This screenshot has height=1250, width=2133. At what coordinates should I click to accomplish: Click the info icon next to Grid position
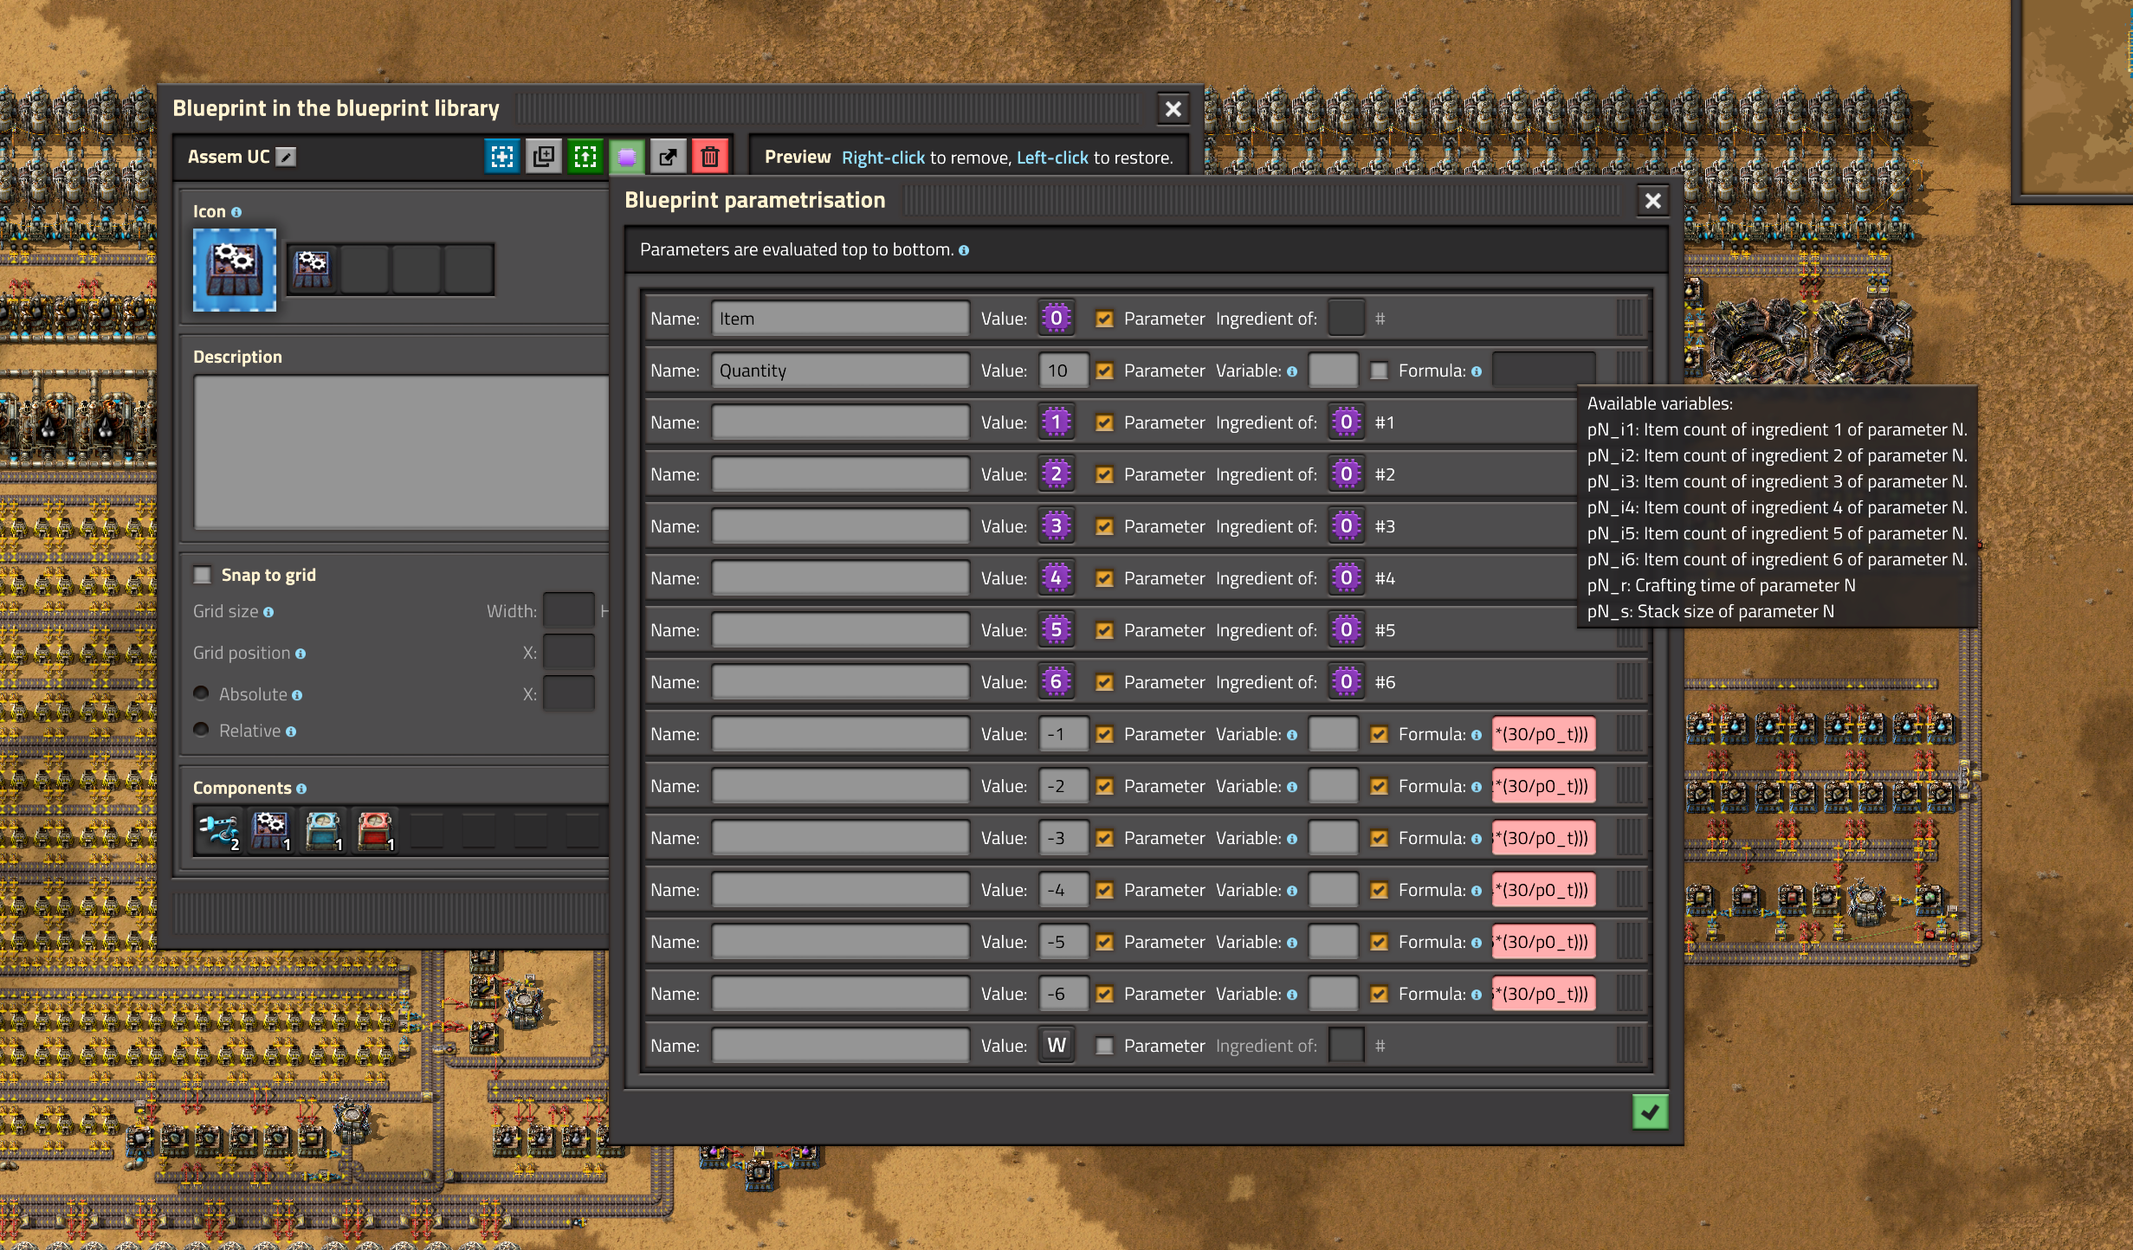click(x=301, y=654)
